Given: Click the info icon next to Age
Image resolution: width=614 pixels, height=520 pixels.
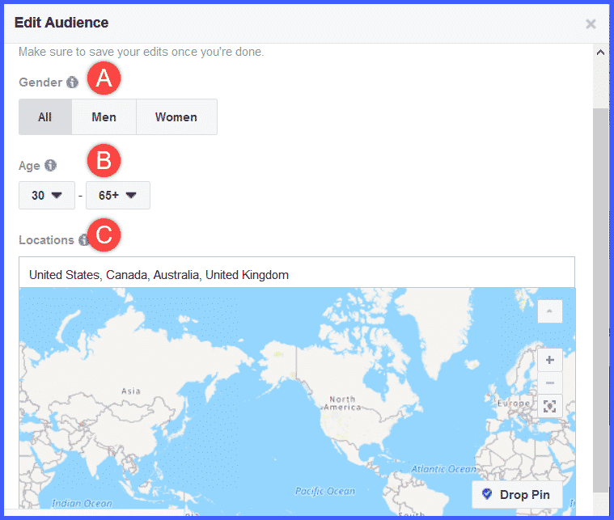Looking at the screenshot, I should pos(51,165).
